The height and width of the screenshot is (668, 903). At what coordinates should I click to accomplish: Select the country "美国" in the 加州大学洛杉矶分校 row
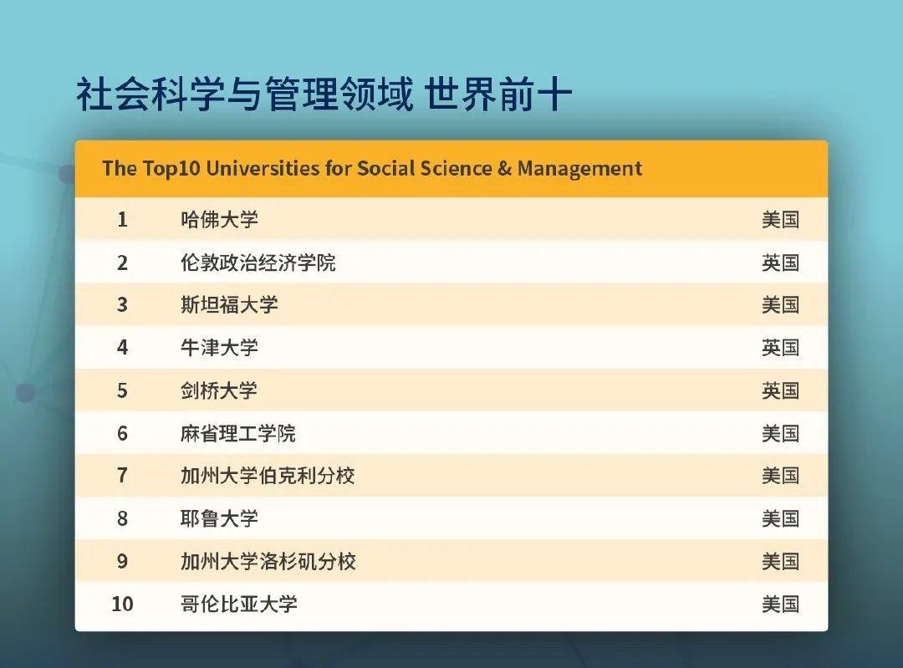[780, 561]
